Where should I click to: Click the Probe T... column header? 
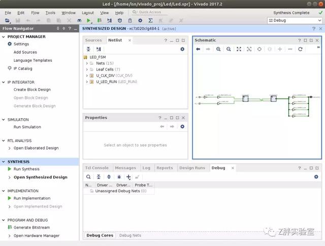[143, 185]
